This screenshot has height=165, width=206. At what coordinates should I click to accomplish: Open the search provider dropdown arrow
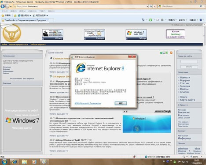(x=204, y=6)
